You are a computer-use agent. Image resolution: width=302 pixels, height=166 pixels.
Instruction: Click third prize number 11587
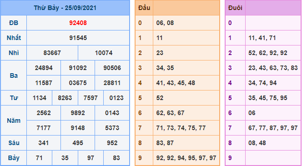[x=44, y=83]
